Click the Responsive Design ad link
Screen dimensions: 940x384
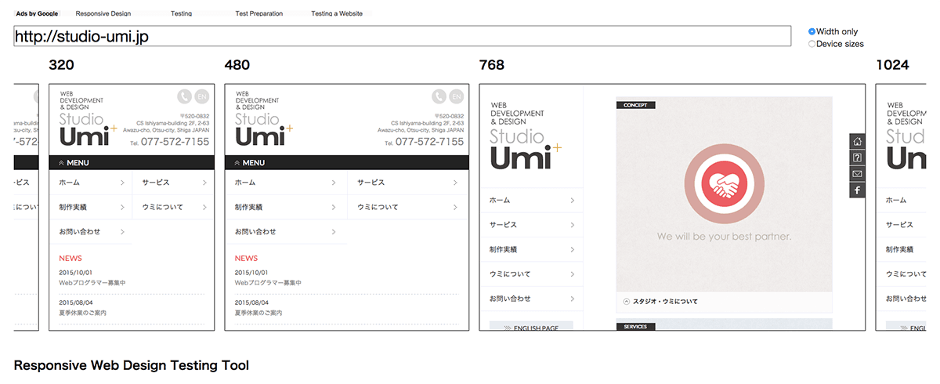[103, 14]
